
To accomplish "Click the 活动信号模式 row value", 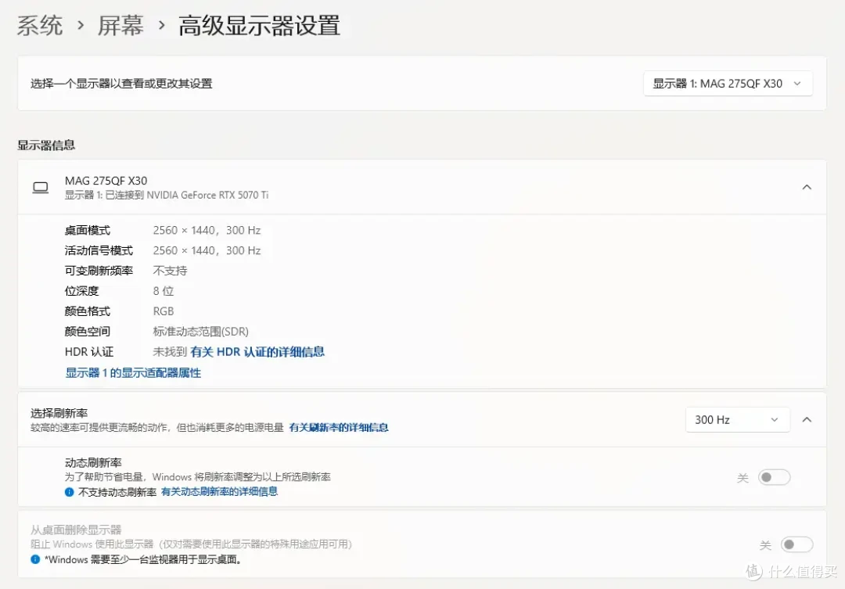I will [x=207, y=250].
